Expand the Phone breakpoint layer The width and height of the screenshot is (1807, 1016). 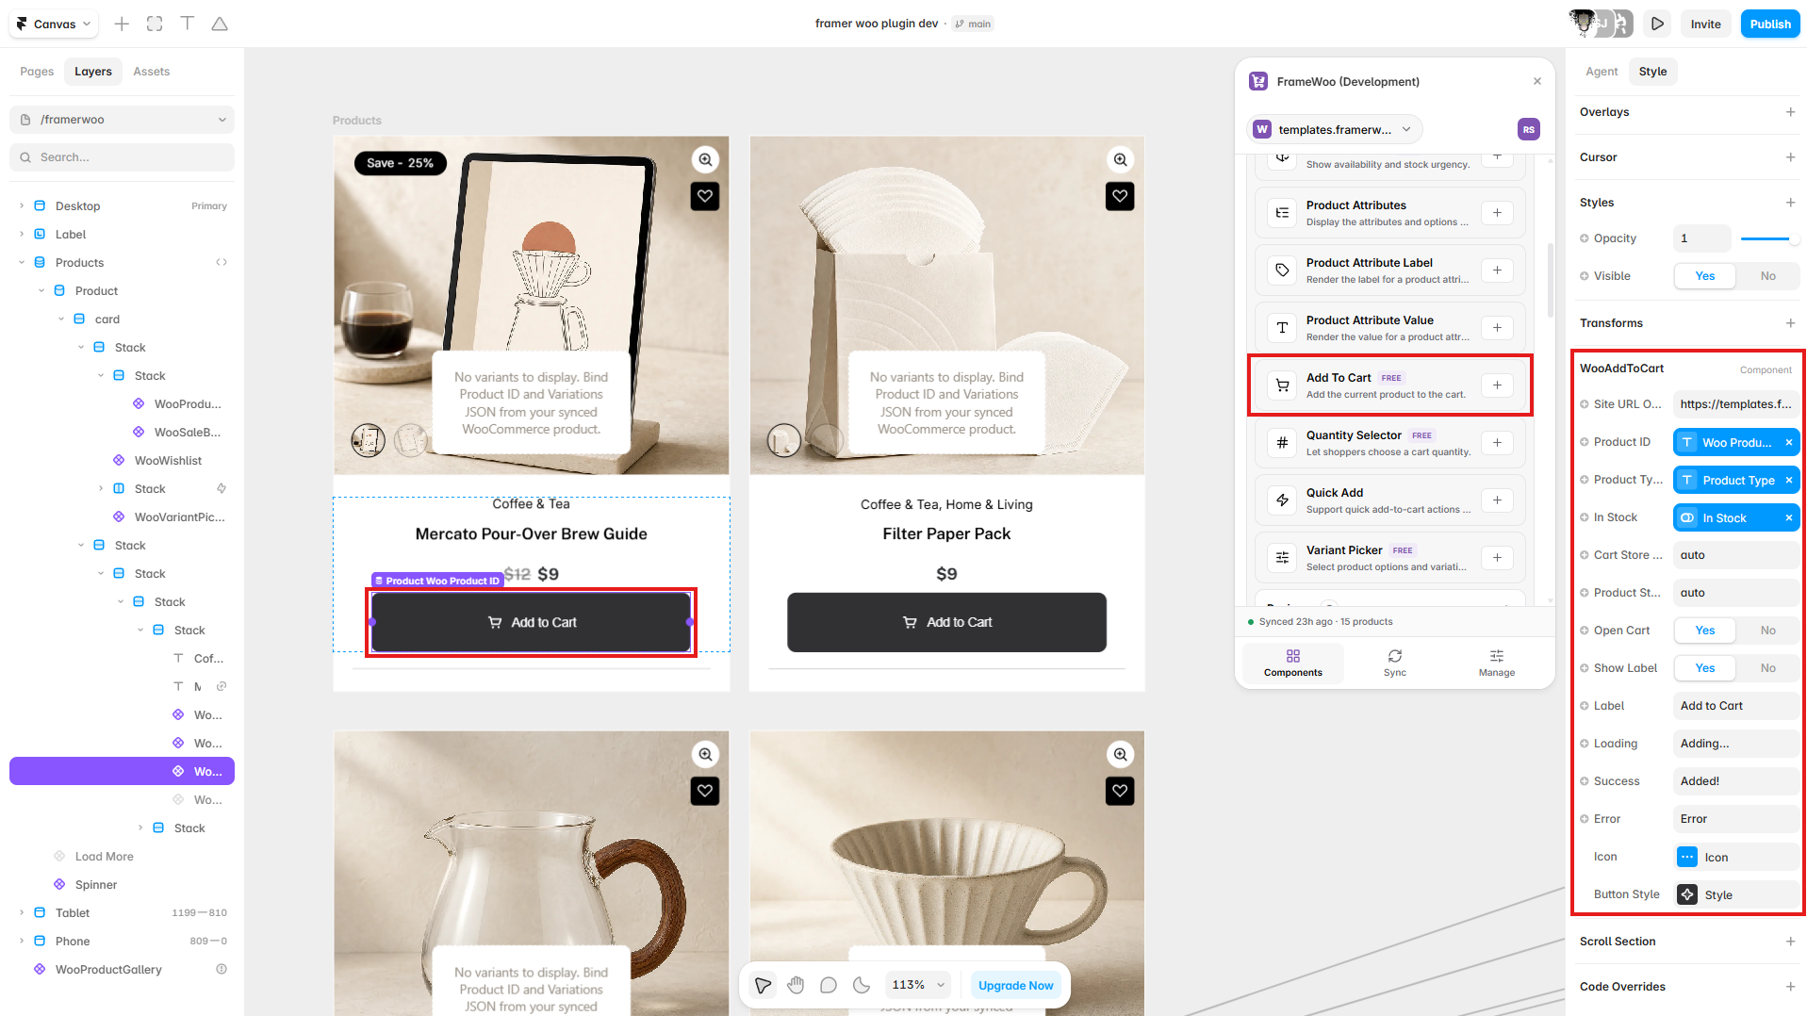[x=22, y=941]
